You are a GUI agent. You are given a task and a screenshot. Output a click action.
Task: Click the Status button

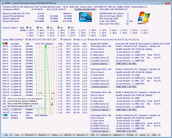pos(55,135)
